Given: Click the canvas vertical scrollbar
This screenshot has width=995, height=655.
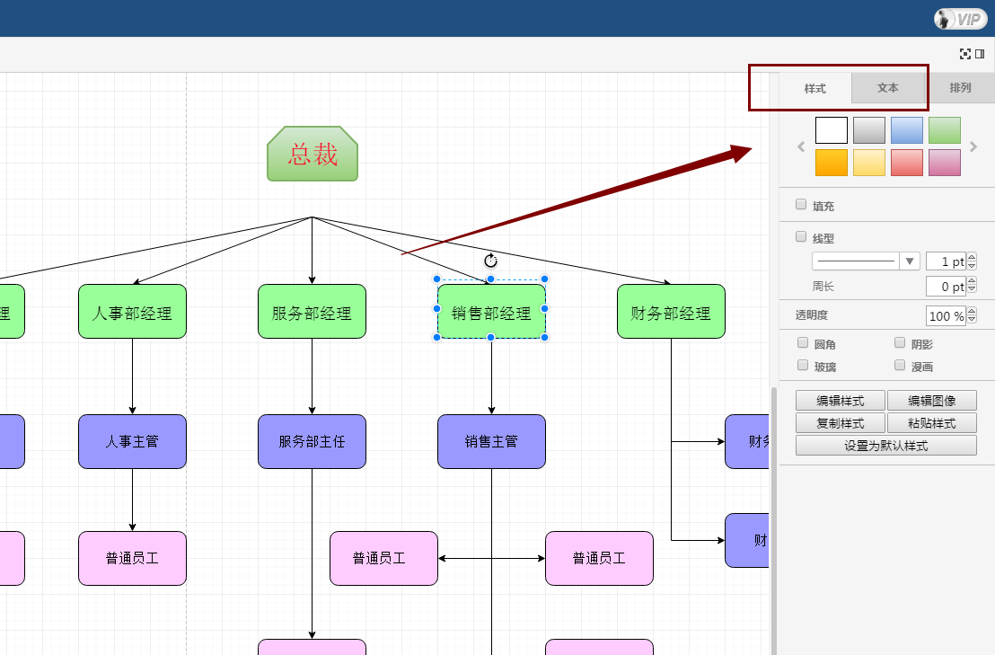Looking at the screenshot, I should 774,520.
